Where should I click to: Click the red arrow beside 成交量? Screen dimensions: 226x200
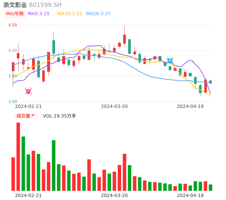pyautogui.click(x=33, y=116)
